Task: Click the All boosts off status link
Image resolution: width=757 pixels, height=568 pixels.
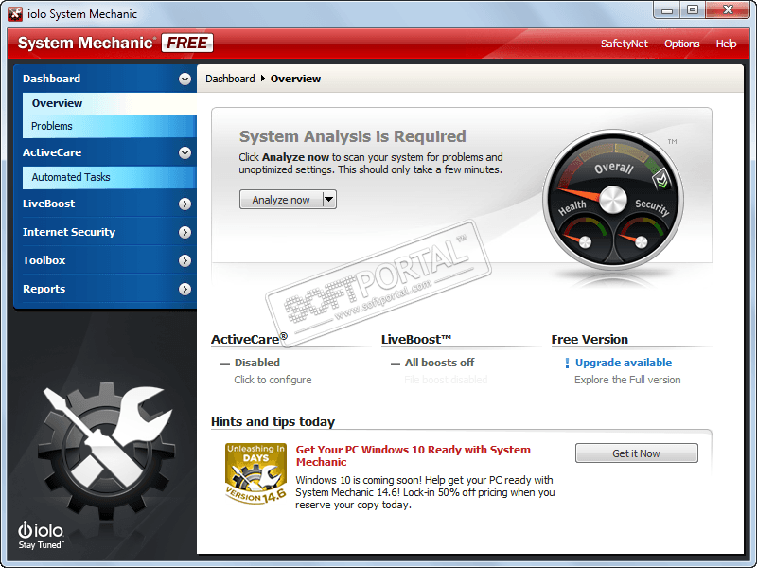Action: [439, 363]
